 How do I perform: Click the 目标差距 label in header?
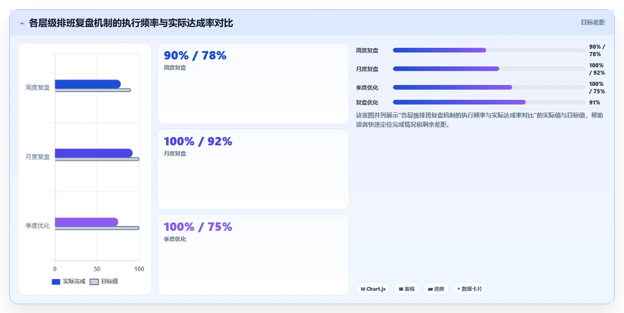593,22
